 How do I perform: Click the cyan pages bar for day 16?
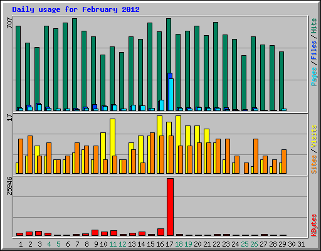click(162, 105)
